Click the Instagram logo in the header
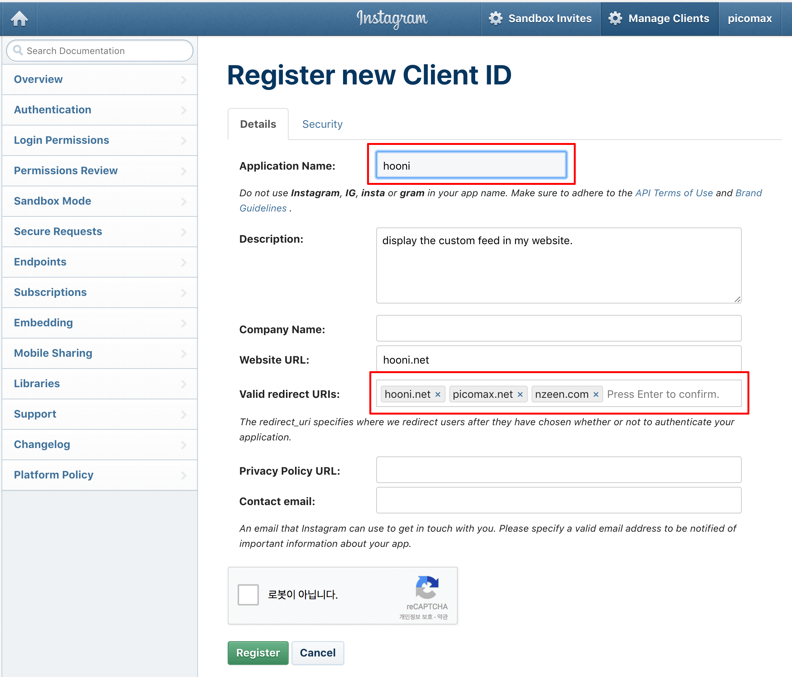The height and width of the screenshot is (677, 792). (392, 19)
